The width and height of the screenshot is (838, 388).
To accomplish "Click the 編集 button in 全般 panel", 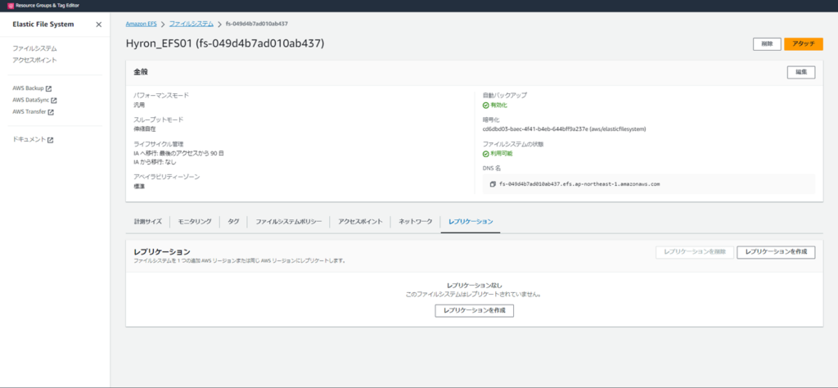I will [801, 72].
